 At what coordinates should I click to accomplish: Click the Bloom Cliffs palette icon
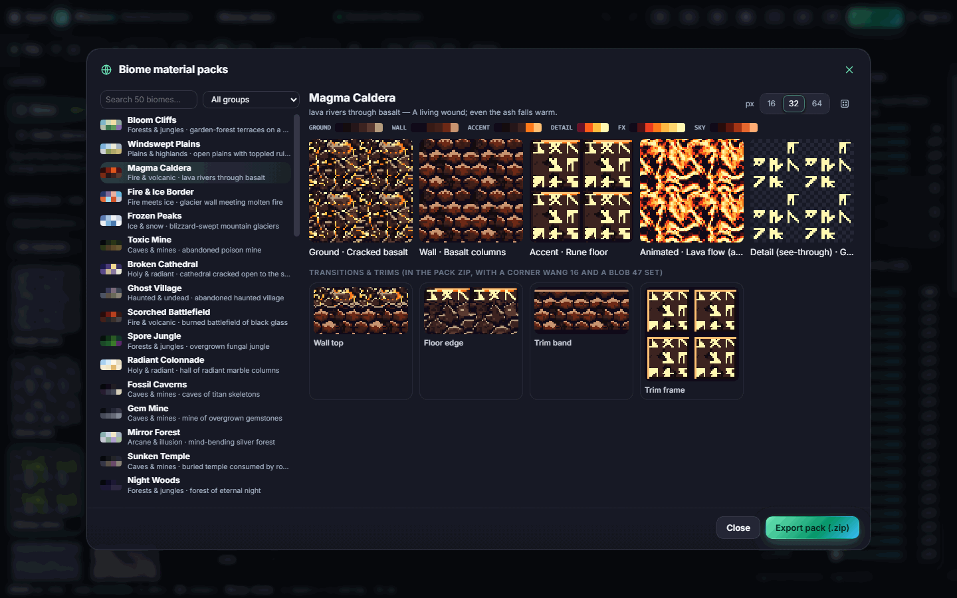[111, 125]
